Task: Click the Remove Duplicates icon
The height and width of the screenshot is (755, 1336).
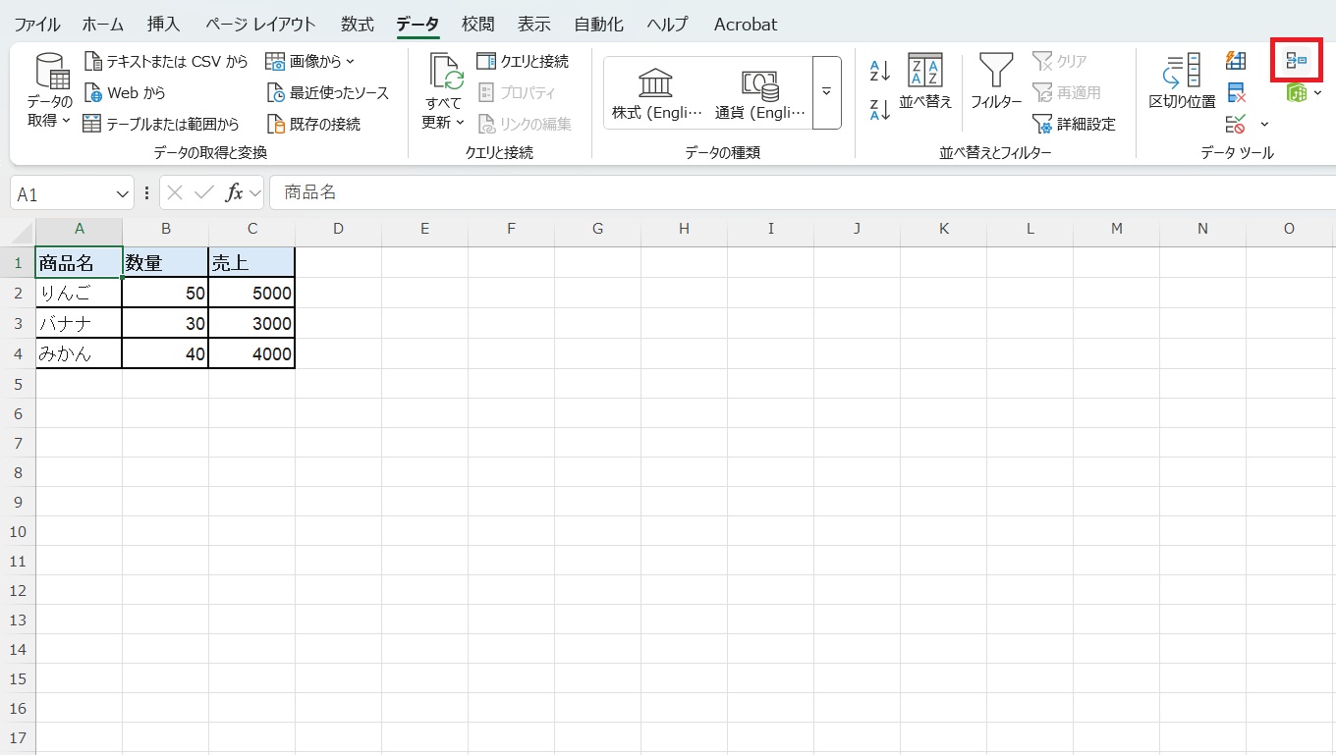Action: tap(1236, 93)
